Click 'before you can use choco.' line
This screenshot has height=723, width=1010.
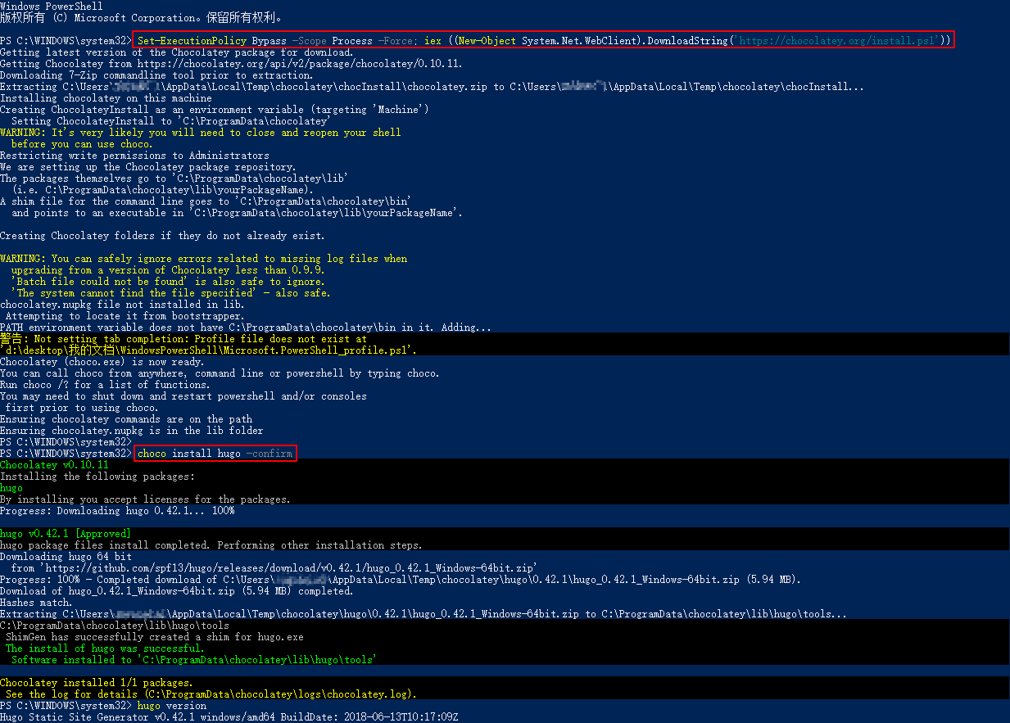[x=82, y=143]
